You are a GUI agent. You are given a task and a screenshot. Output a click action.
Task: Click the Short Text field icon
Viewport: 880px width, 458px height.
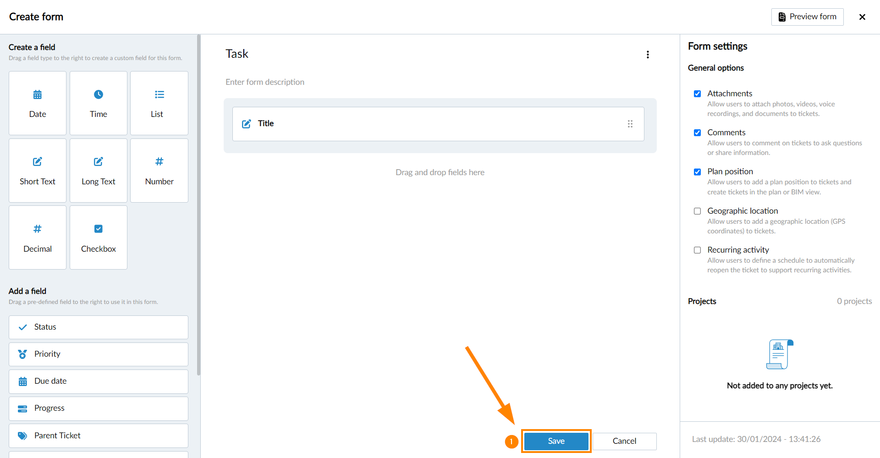coord(38,162)
